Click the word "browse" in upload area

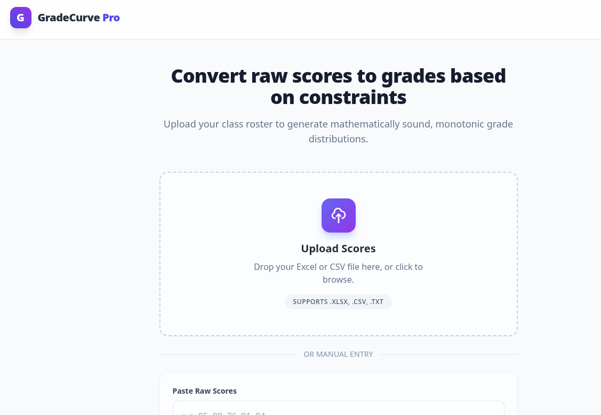[x=337, y=280]
